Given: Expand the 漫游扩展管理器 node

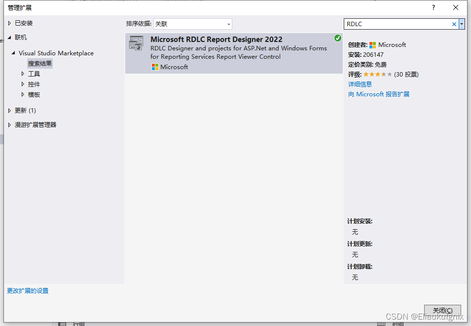Looking at the screenshot, I should [x=8, y=124].
